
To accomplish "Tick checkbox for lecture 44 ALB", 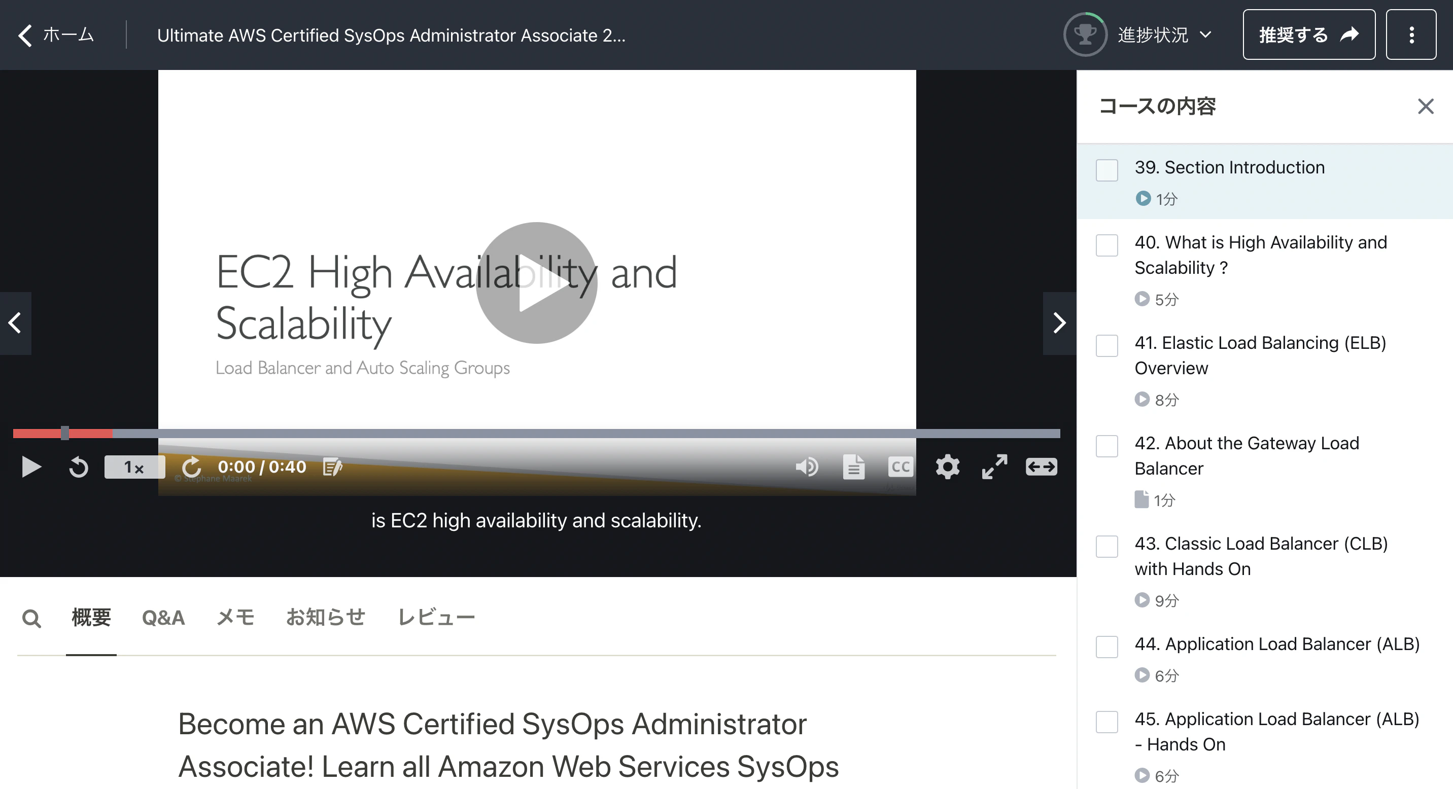I will point(1106,647).
